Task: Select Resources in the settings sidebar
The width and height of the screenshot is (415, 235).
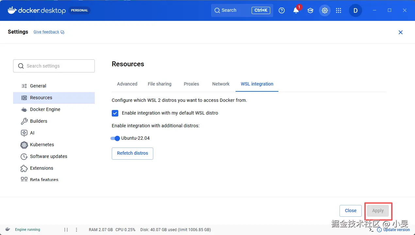Action: 54,98
